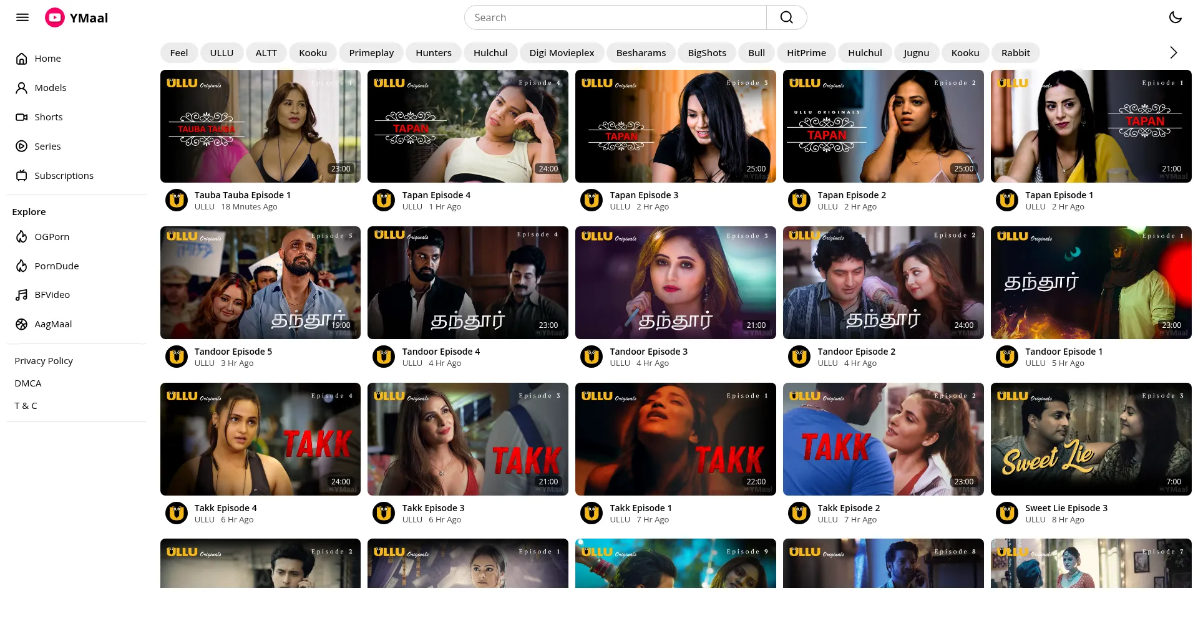
Task: Select the ULLU category chip
Action: [222, 53]
